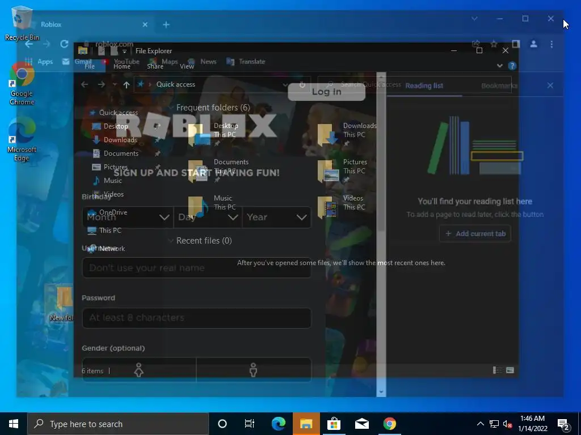Open the Roblox birthday Month dropdown
581x435 pixels.
pos(128,217)
